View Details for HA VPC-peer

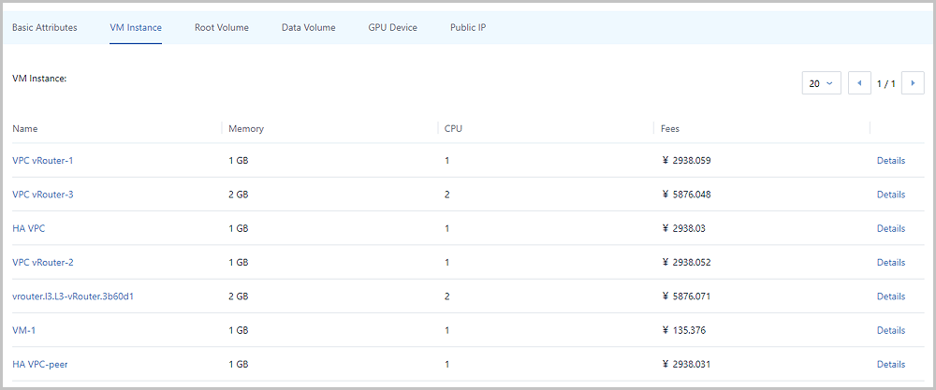pyautogui.click(x=891, y=365)
